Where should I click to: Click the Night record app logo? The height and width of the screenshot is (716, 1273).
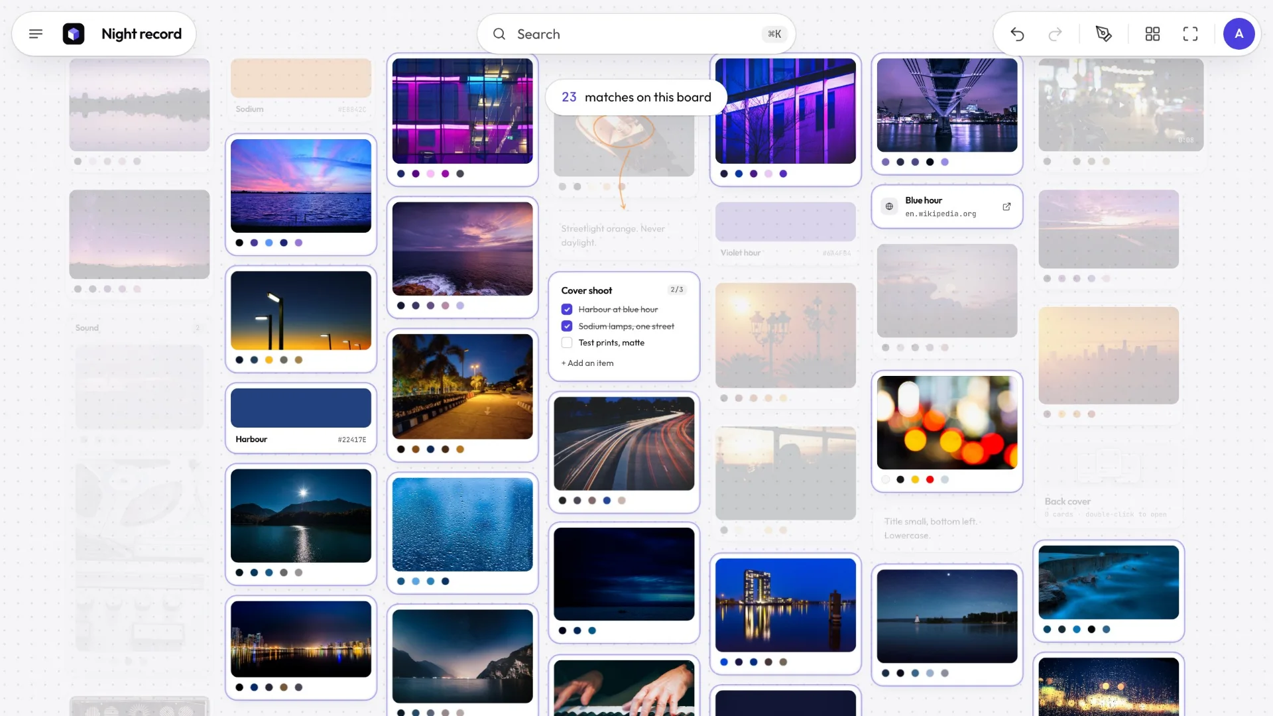click(74, 34)
